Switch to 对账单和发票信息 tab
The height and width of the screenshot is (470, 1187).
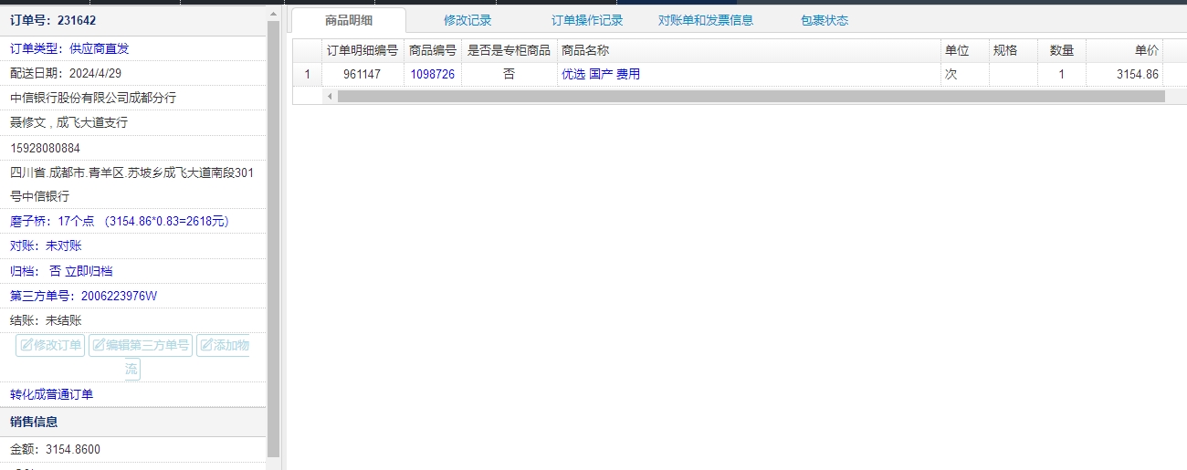click(706, 20)
